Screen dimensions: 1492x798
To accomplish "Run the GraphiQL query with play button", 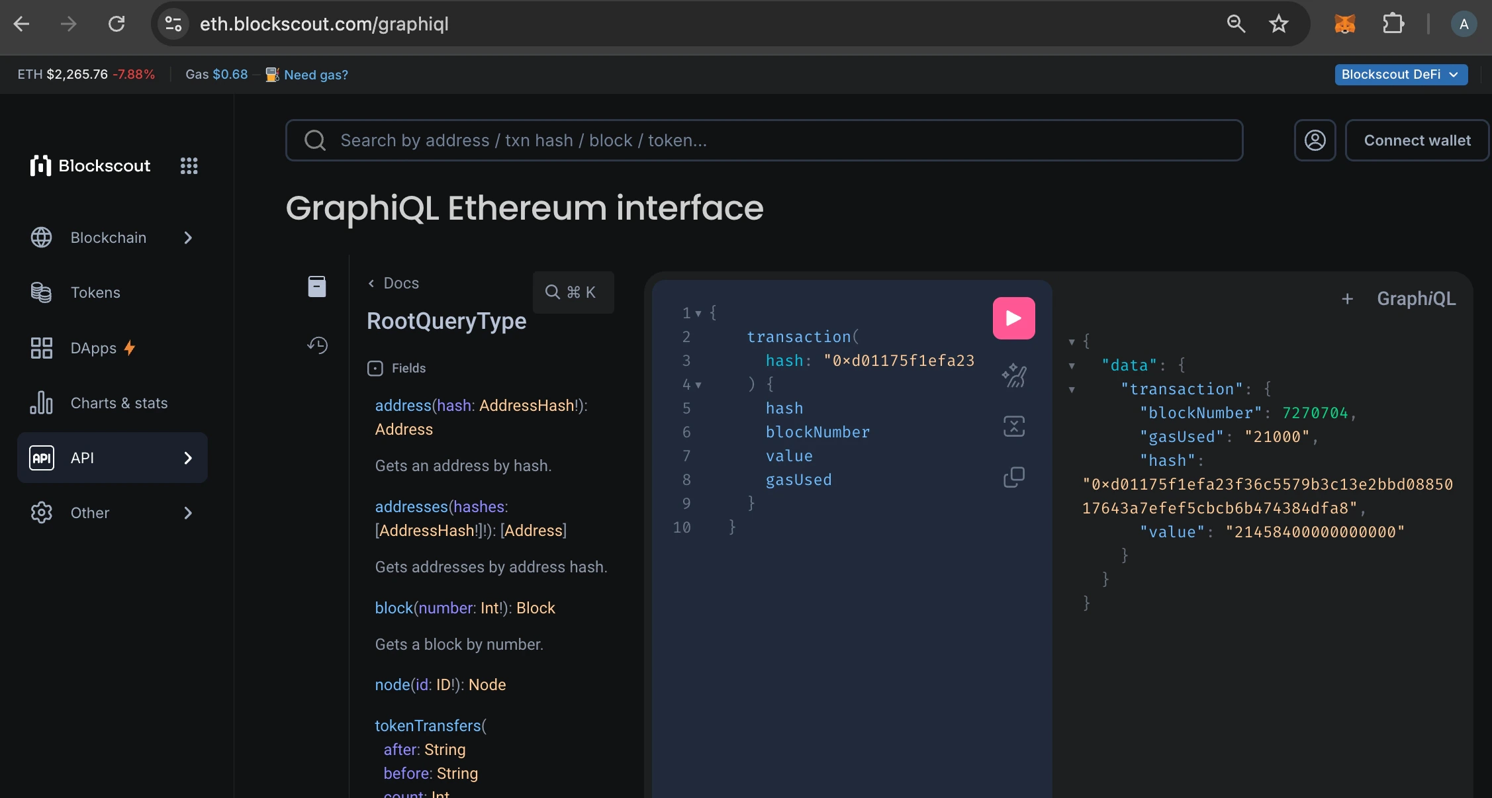I will (x=1013, y=318).
